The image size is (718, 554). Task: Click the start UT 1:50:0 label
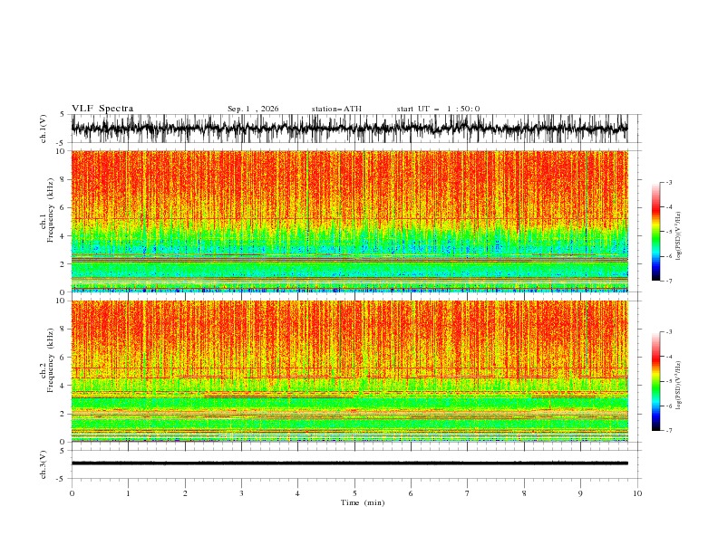coord(438,109)
